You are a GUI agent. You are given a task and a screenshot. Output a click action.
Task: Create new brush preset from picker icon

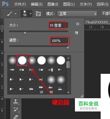[x=76, y=33]
